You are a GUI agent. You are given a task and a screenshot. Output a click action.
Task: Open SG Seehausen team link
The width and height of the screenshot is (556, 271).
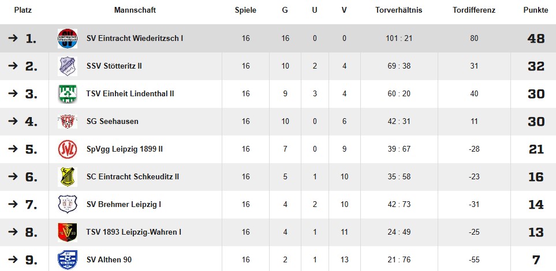[x=113, y=122]
